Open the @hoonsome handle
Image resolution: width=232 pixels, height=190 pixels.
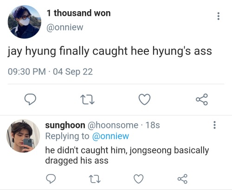click(113, 125)
